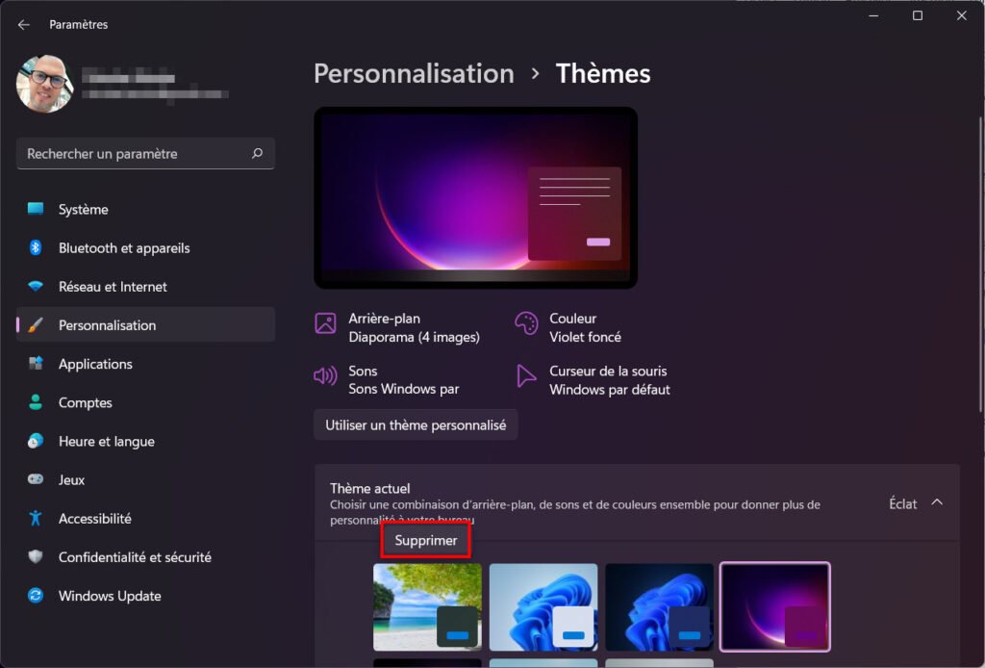Click Personnalisation breadcrumb link
This screenshot has width=985, height=668.
tap(414, 73)
